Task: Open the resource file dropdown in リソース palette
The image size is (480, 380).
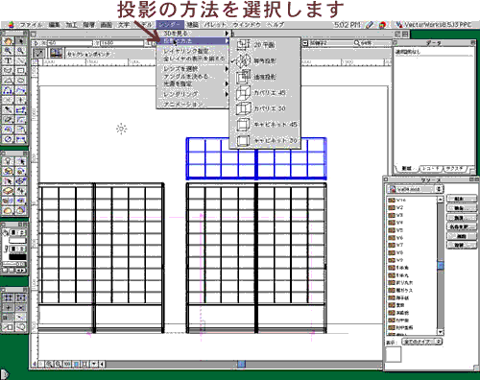Action: (415, 189)
